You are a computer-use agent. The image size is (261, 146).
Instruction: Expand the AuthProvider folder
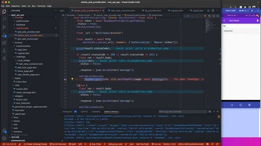[x=22, y=21]
